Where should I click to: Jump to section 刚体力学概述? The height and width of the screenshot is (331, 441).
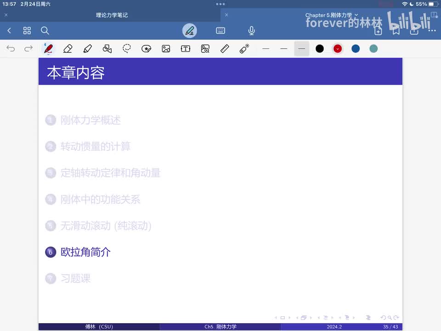pyautogui.click(x=90, y=120)
